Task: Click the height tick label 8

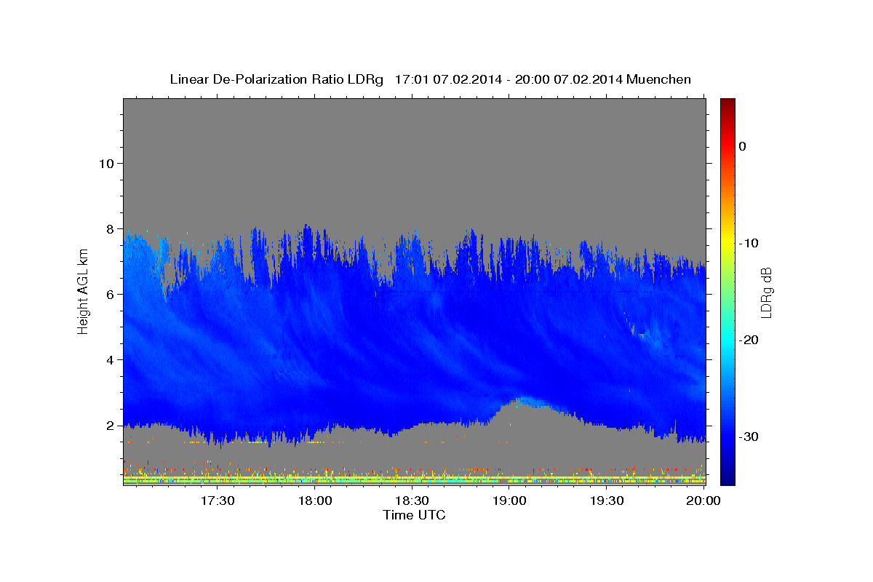Action: [x=110, y=228]
